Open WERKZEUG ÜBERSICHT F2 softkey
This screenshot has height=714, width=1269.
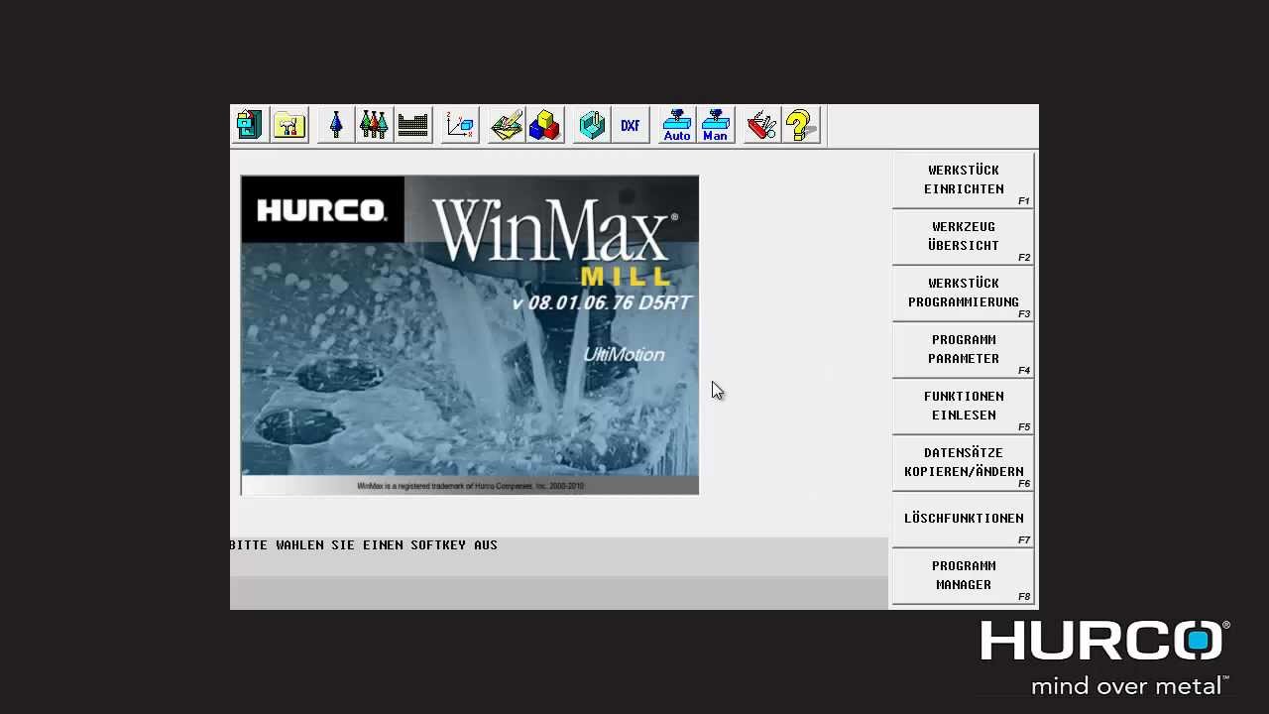point(963,237)
